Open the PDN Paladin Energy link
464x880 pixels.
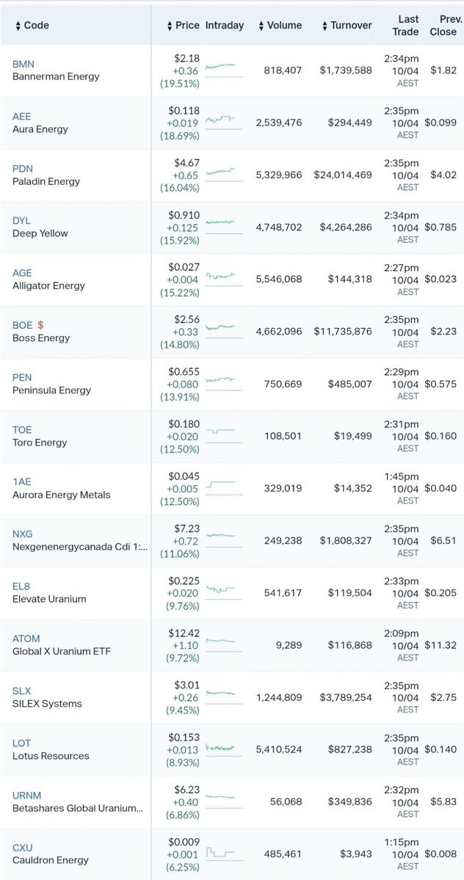point(23,169)
